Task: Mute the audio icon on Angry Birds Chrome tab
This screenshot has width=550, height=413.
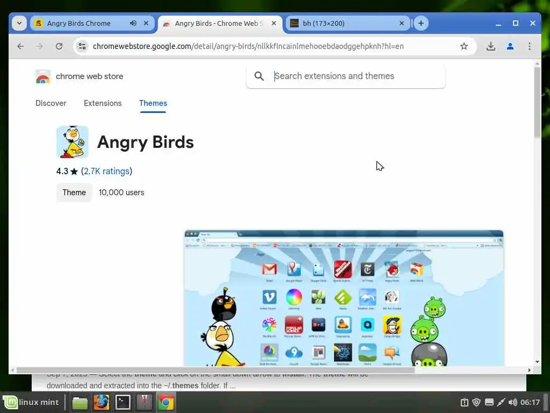Action: (x=133, y=23)
